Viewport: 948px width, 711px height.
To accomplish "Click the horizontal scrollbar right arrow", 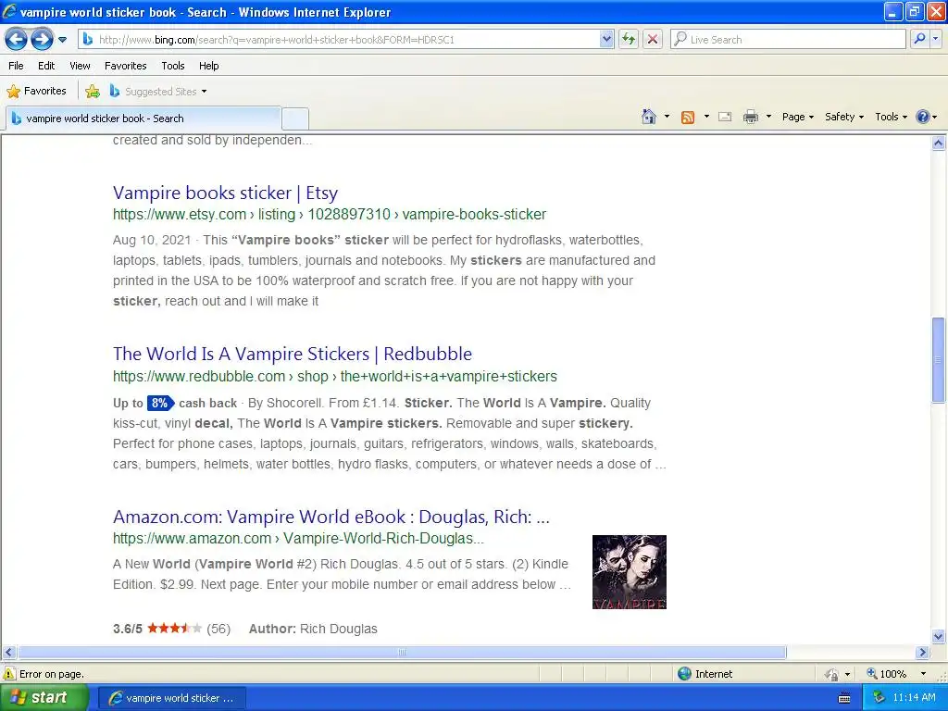I will 923,653.
